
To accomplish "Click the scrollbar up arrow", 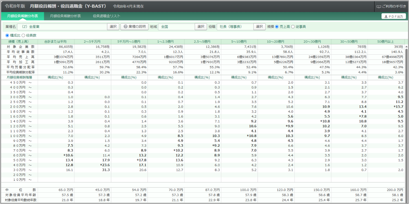I will [406, 47].
